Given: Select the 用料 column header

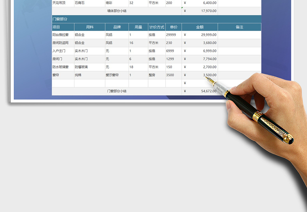Looking at the screenshot, I should (x=89, y=27).
